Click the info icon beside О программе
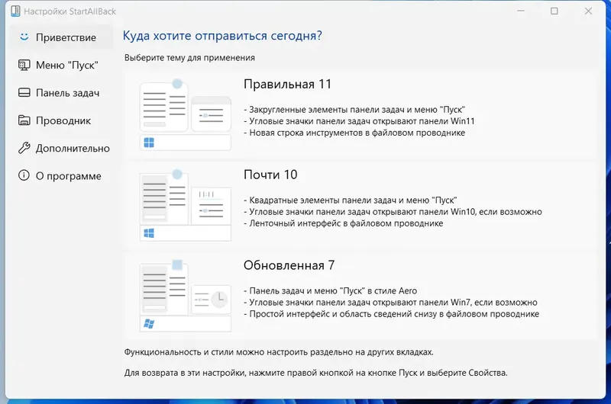This screenshot has height=404, width=611. [24, 175]
